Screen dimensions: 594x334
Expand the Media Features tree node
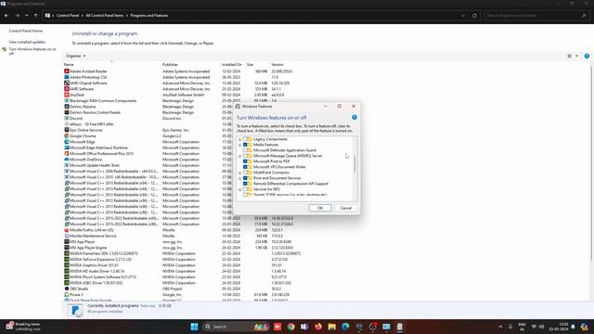pos(239,145)
